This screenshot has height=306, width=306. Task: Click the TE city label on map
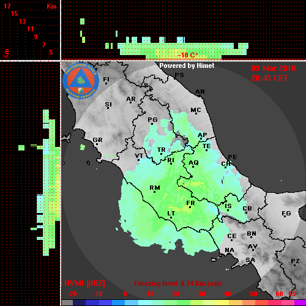(206, 146)
